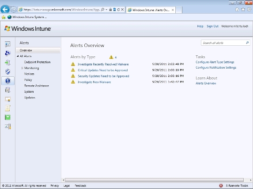This screenshot has width=253, height=189.
Task: Open the Endpoint Protection shield icon
Action: pyautogui.click(x=8, y=72)
